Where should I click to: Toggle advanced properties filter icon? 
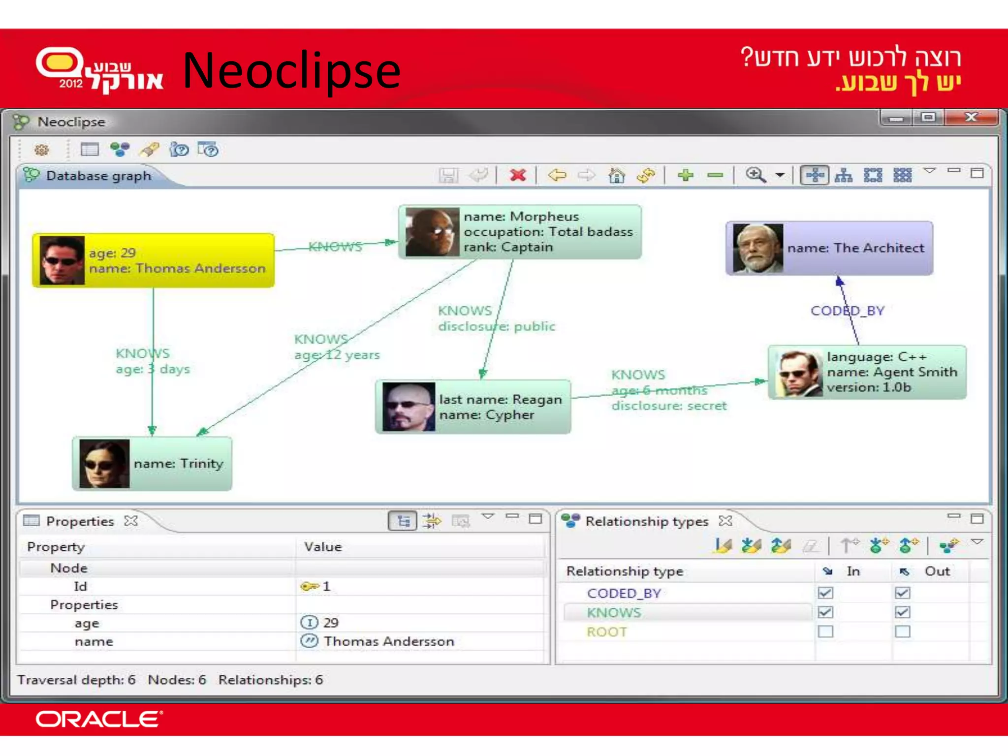click(x=432, y=521)
